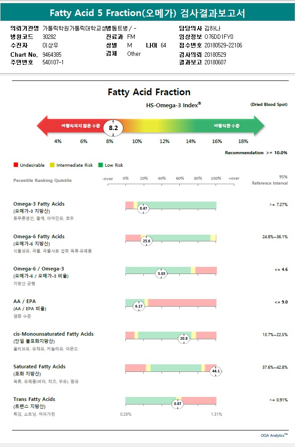Click the red Undesirable legend swatch

(16, 165)
